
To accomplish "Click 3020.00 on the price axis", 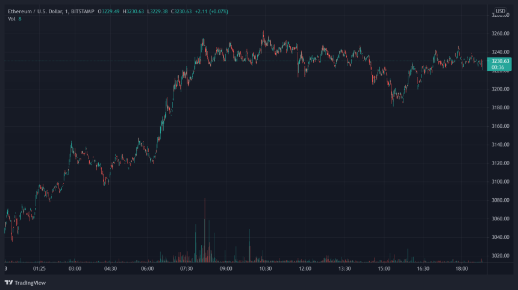I will pyautogui.click(x=500, y=256).
